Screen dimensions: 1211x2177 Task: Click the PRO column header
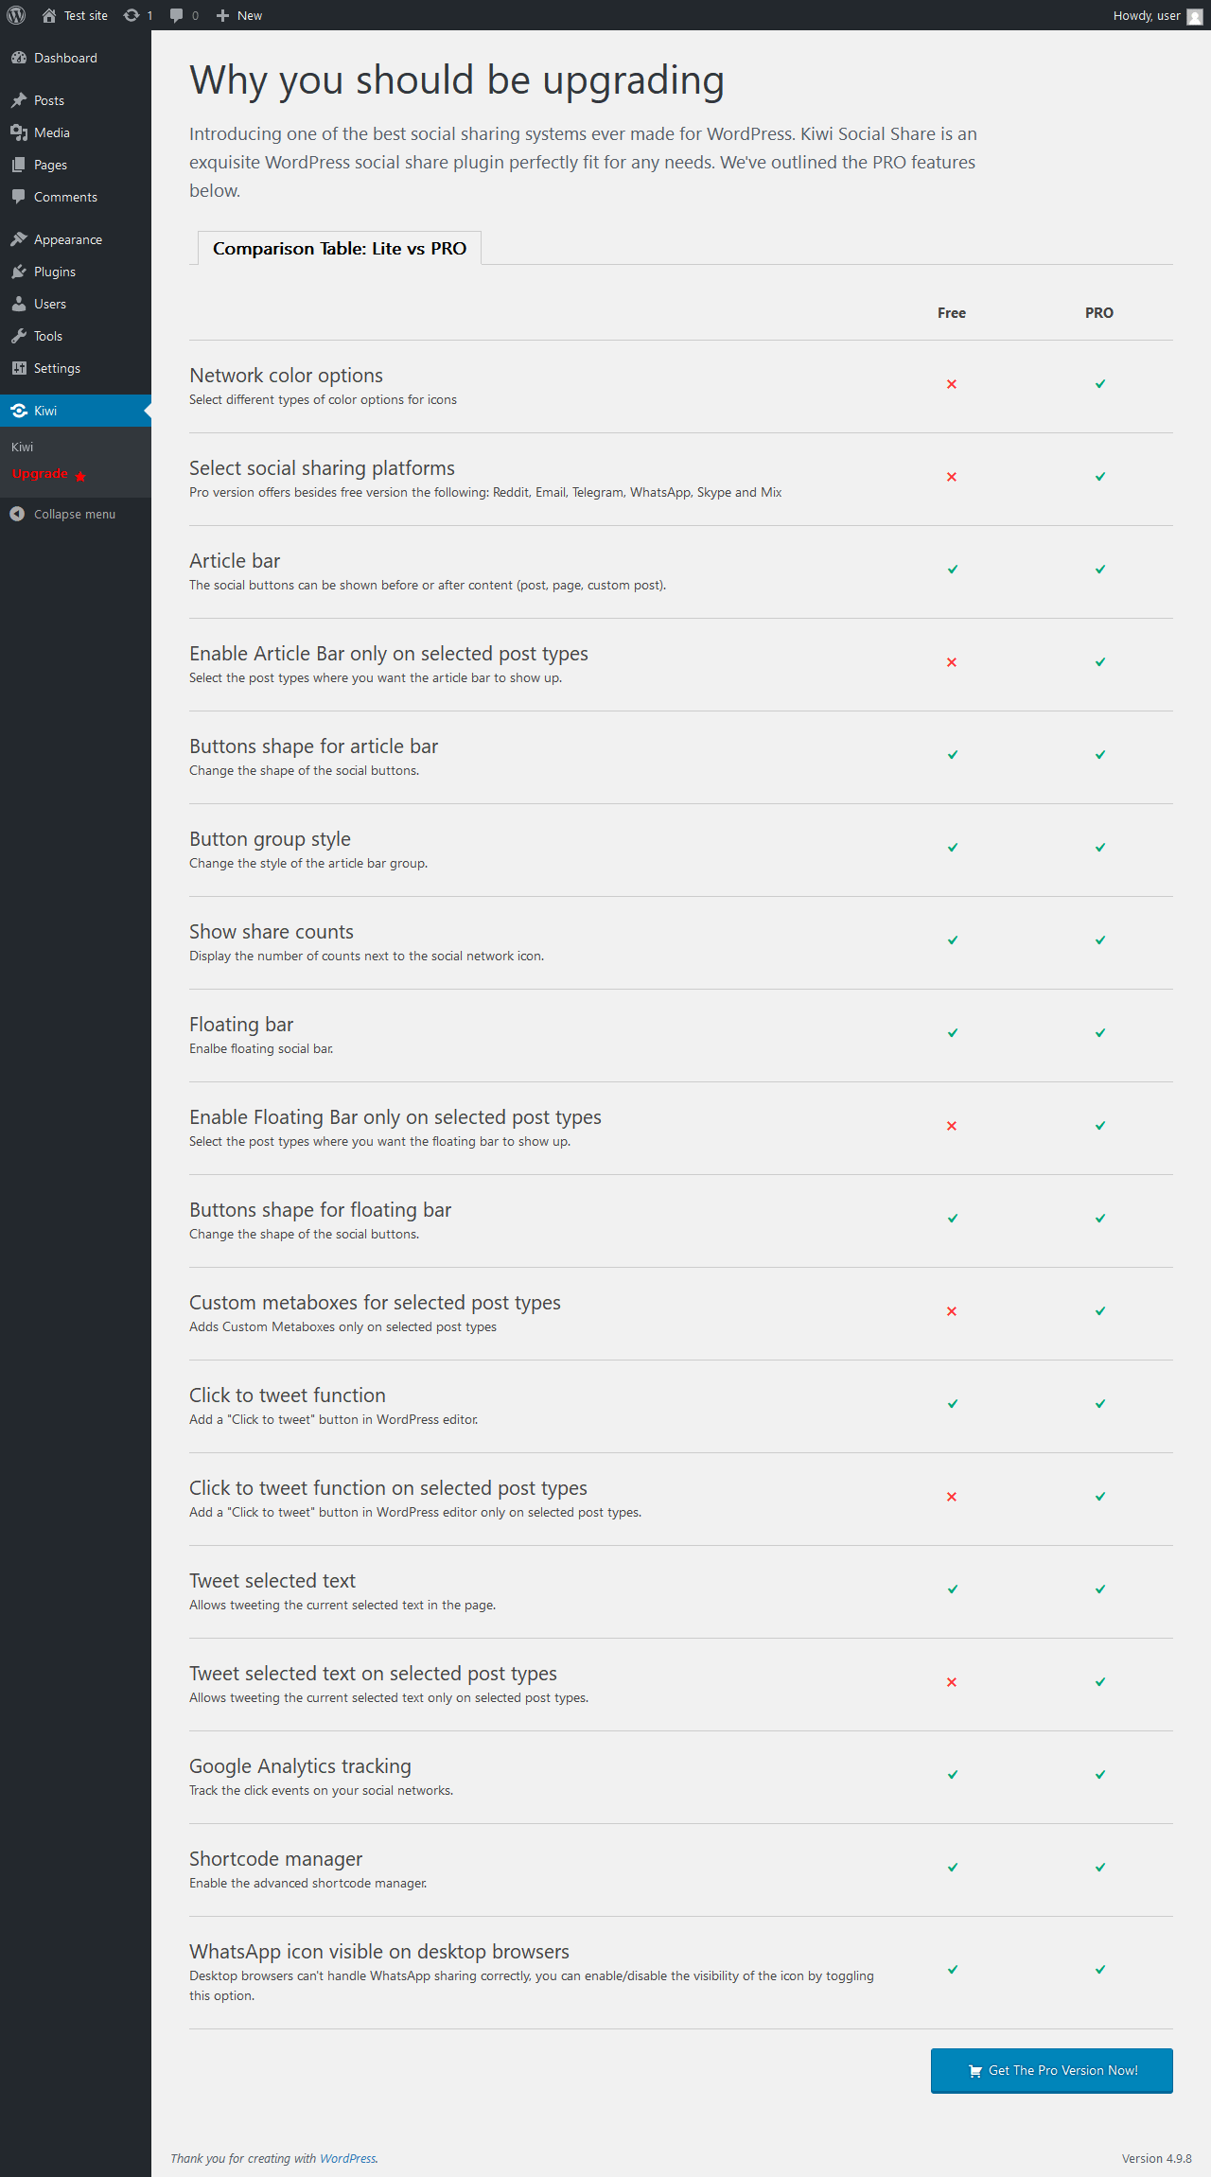pos(1099,313)
